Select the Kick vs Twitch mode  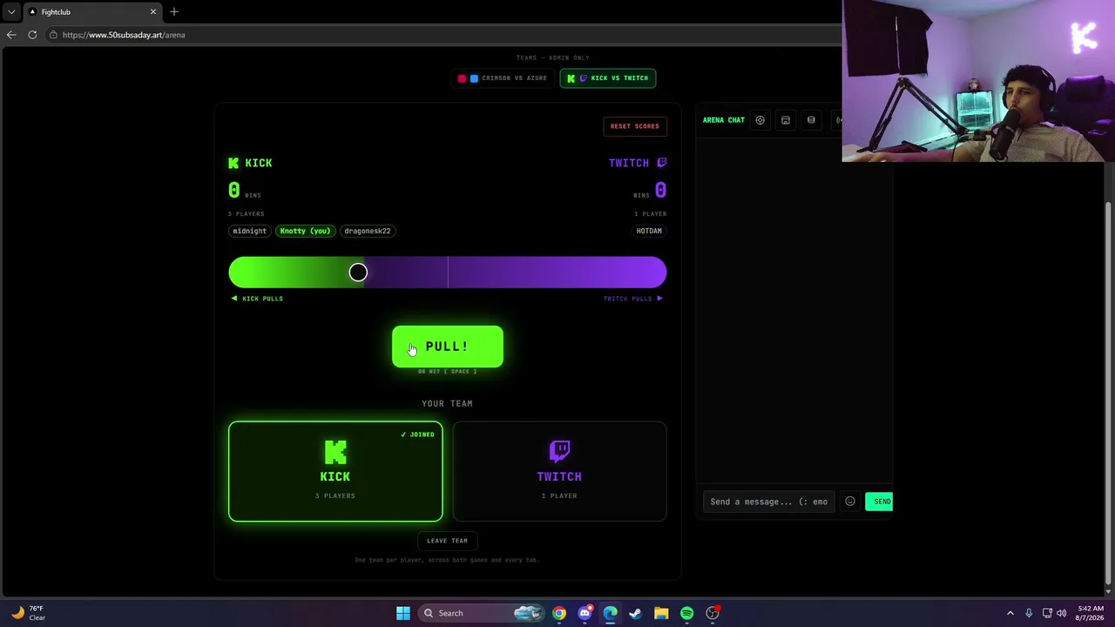pyautogui.click(x=608, y=78)
